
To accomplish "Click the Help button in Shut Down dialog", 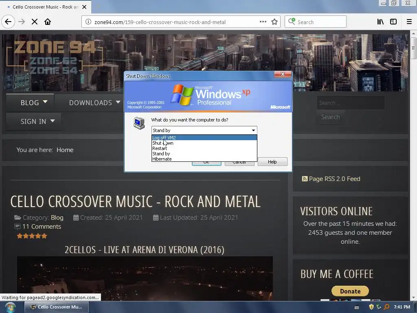I will [x=272, y=162].
